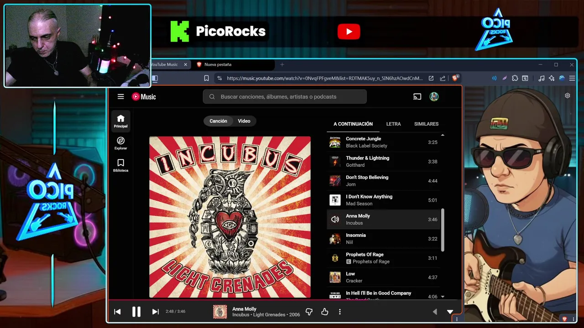This screenshot has width=584, height=328.
Task: Skip to the next track
Action: [155, 312]
